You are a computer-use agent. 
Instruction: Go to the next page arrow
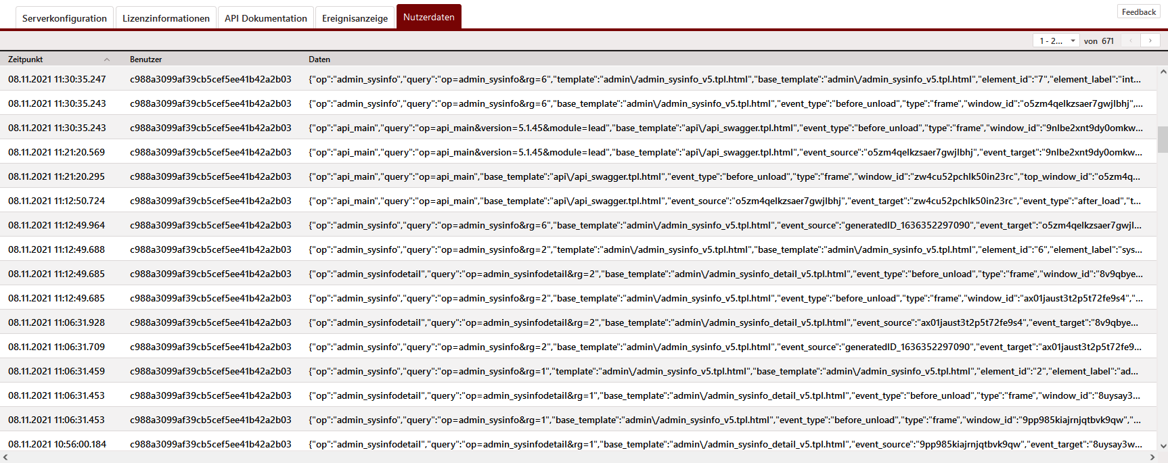click(1150, 41)
